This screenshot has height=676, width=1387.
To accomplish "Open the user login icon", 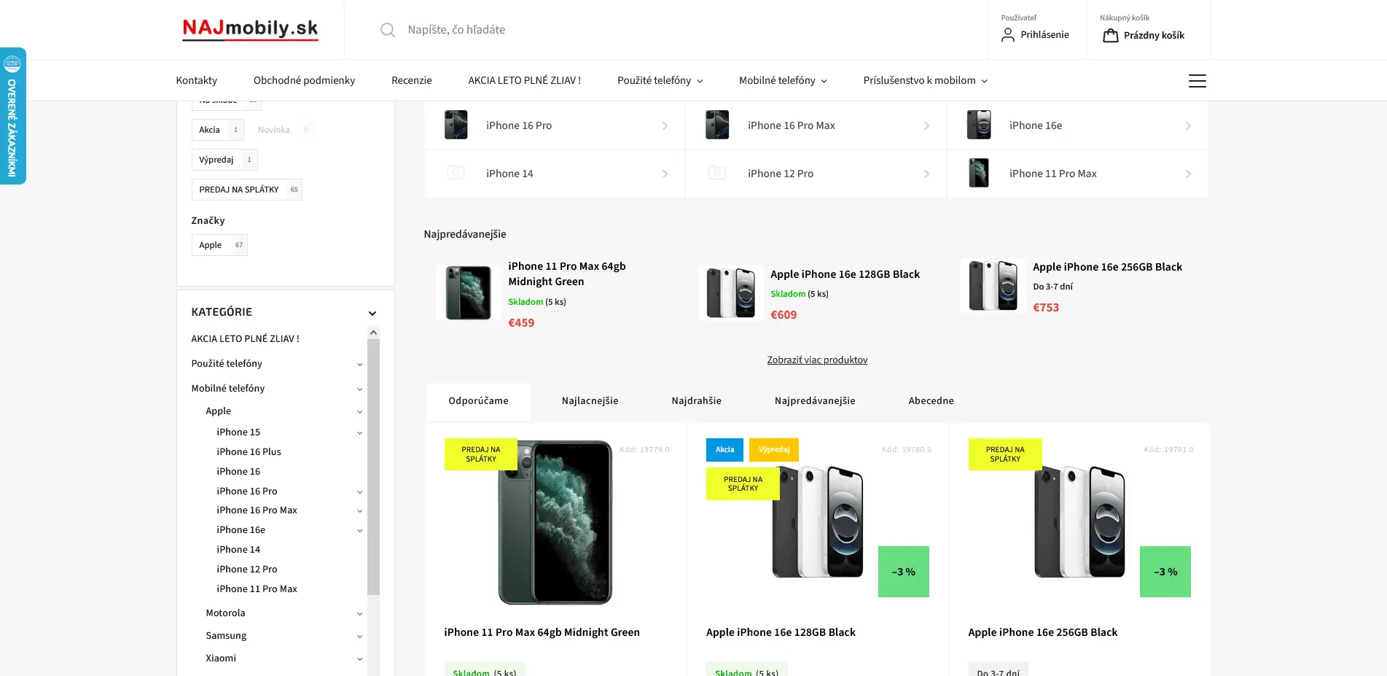I will click(1008, 35).
